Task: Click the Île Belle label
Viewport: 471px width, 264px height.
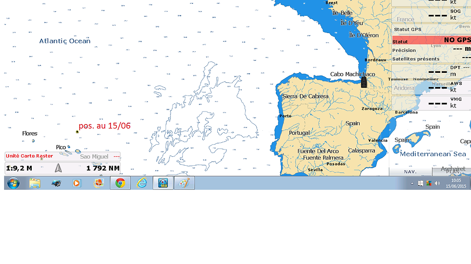Action: coord(342,13)
